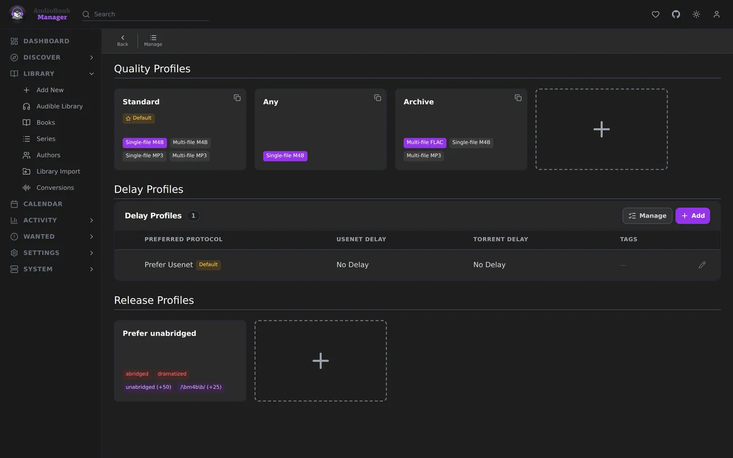733x458 pixels.
Task: Open the Dashboard page
Action: pos(46,41)
